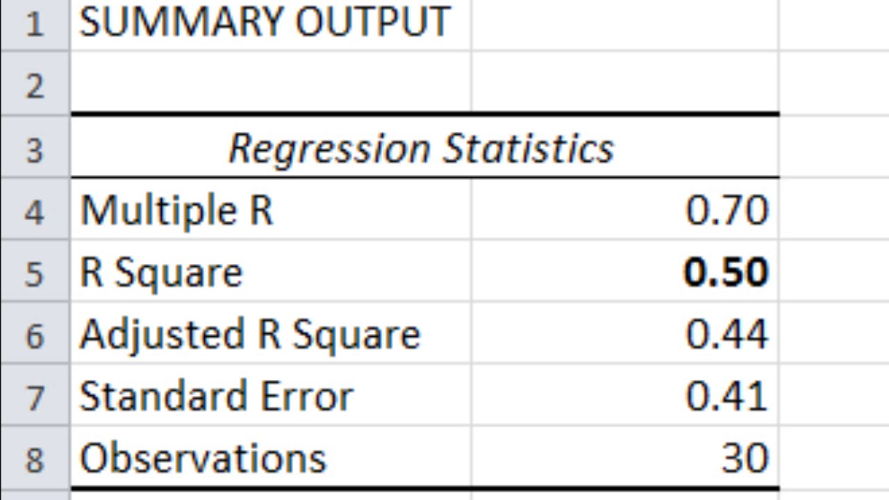889x500 pixels.
Task: Click the bold R Square value 0.50
Action: tap(726, 272)
